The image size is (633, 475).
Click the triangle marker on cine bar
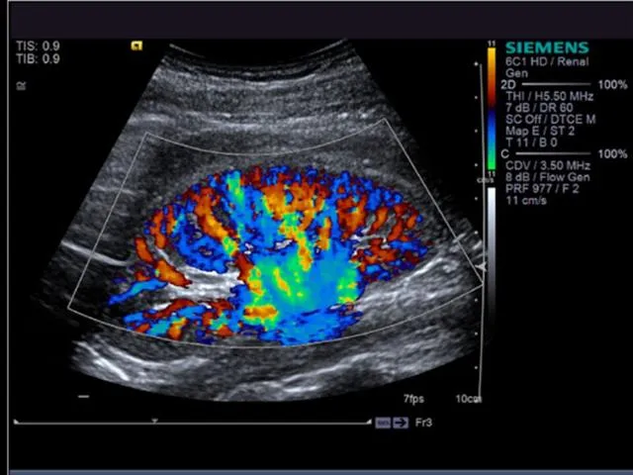coord(154,422)
